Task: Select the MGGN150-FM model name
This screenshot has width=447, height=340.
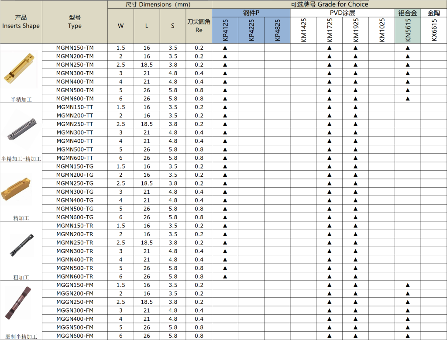Action: coord(75,285)
